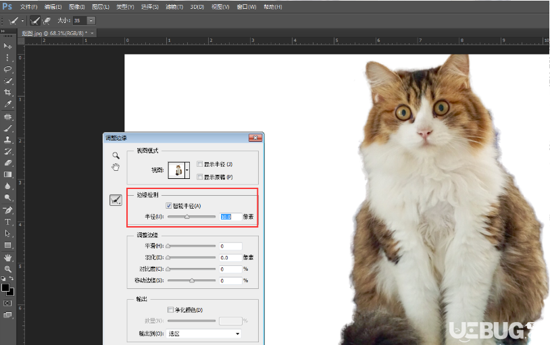Viewport: 550px width, 345px height.
Task: Select Refine Radius brush in dialog
Action: tap(116, 200)
